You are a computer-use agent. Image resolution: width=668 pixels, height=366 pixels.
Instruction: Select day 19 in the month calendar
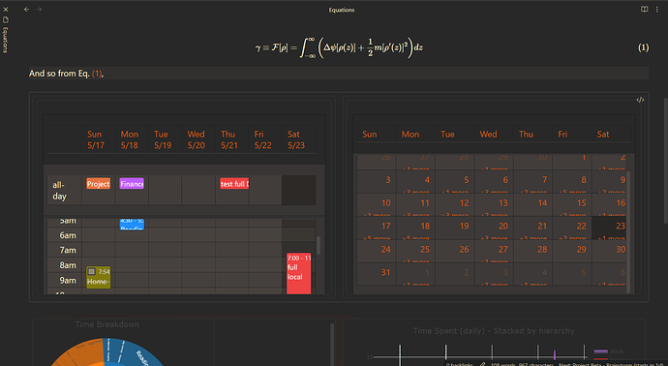[455, 228]
